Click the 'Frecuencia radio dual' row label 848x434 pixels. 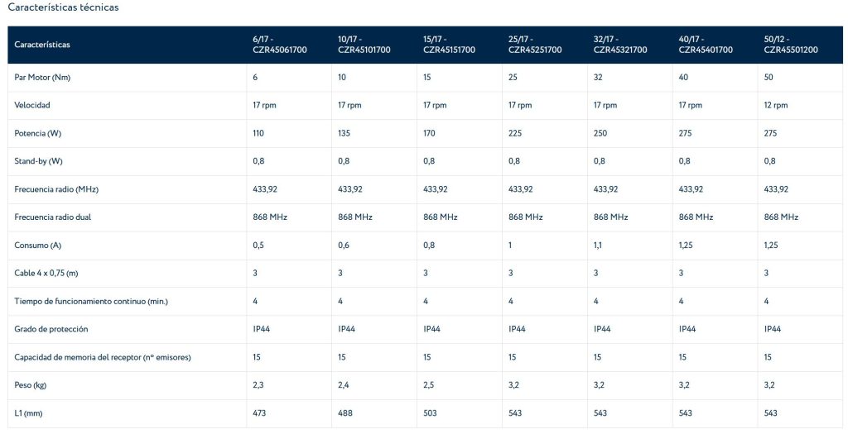52,217
